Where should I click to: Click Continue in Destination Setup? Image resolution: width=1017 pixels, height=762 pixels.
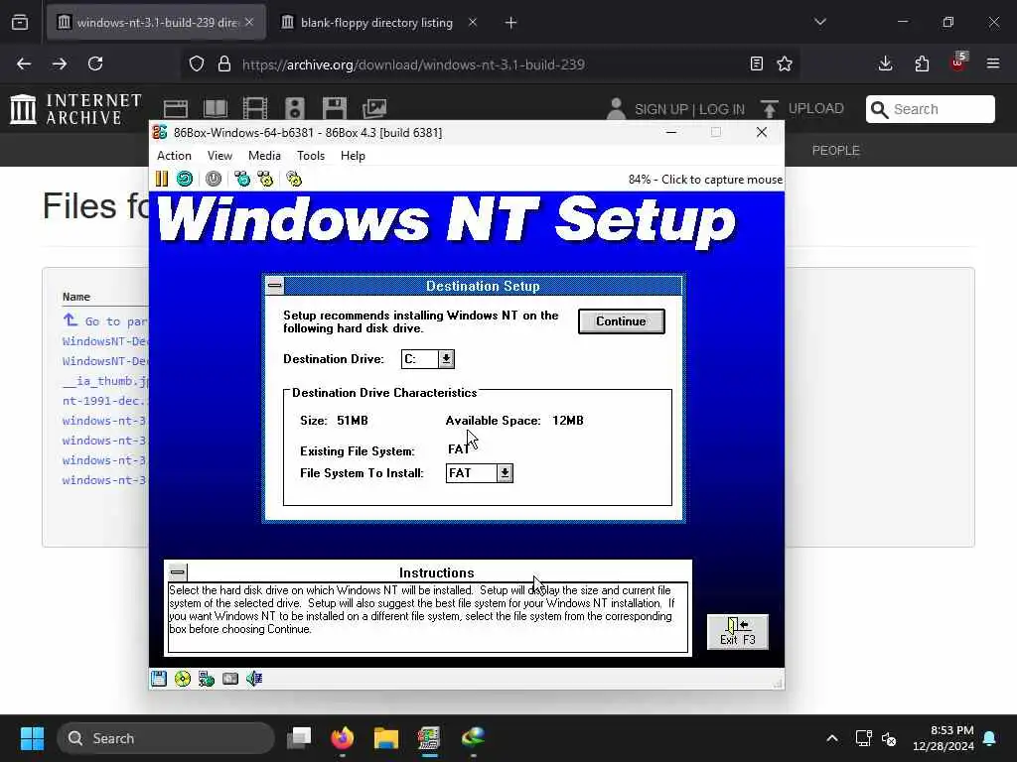click(622, 321)
